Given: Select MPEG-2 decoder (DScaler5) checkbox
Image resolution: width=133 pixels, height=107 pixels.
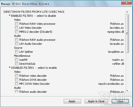Looking at the screenshot, I should 16,31.
